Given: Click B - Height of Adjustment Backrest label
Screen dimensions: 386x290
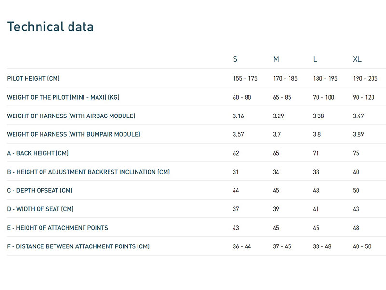Looking at the screenshot, I should [88, 172].
